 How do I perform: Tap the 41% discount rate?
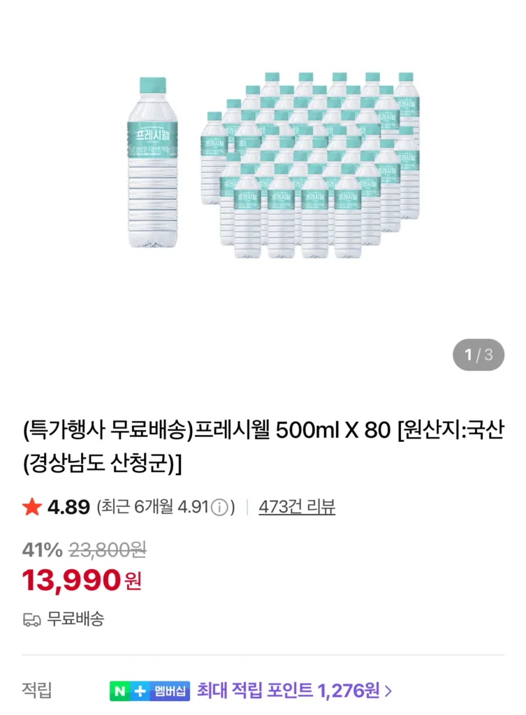(42, 550)
